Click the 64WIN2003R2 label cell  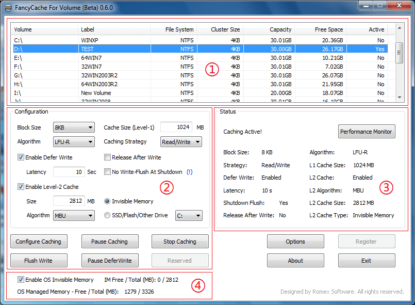pos(99,84)
